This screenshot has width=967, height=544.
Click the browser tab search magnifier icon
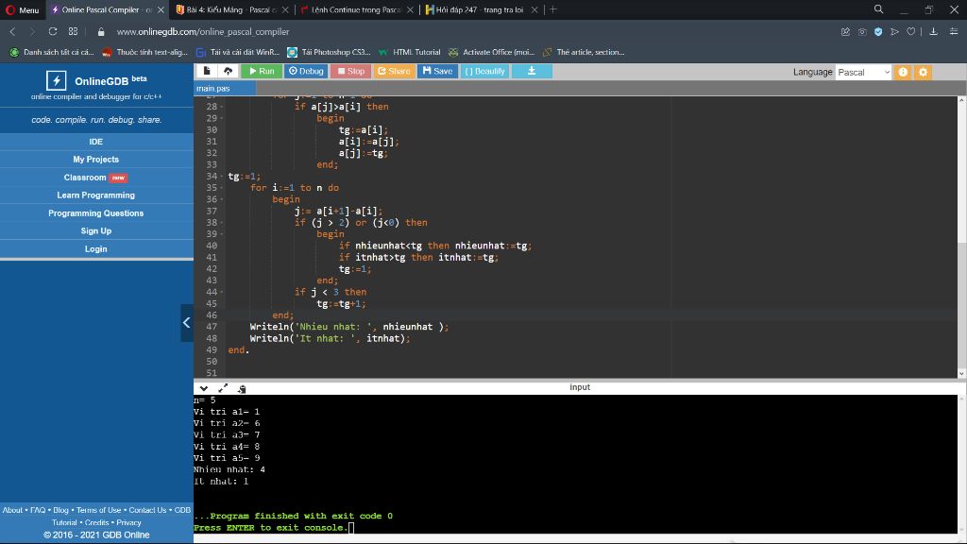(x=879, y=9)
